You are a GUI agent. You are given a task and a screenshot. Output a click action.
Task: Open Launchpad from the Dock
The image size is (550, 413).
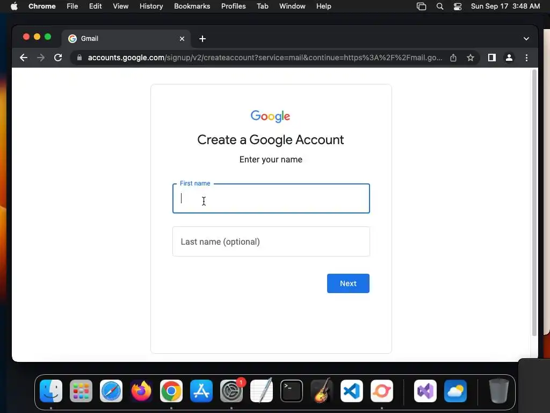(81, 391)
